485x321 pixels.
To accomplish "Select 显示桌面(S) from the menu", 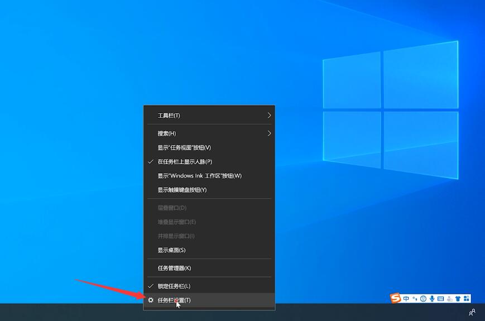I will pyautogui.click(x=209, y=250).
